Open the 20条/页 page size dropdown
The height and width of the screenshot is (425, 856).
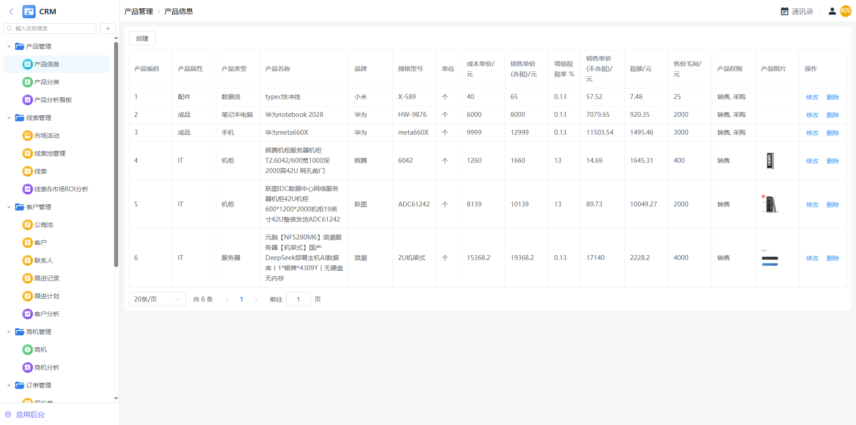point(157,299)
